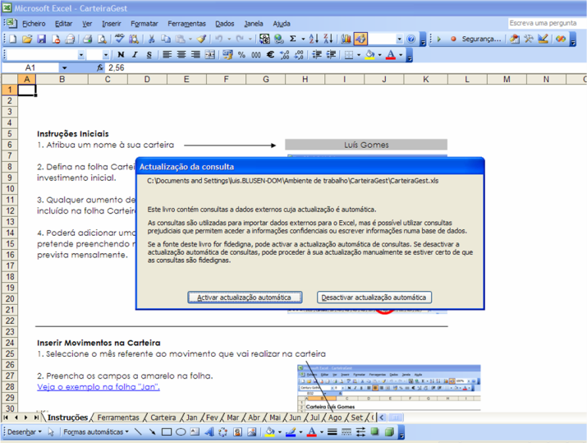This screenshot has height=443, width=587.
Task: Toggle Bold (N) formatting
Action: [x=121, y=55]
